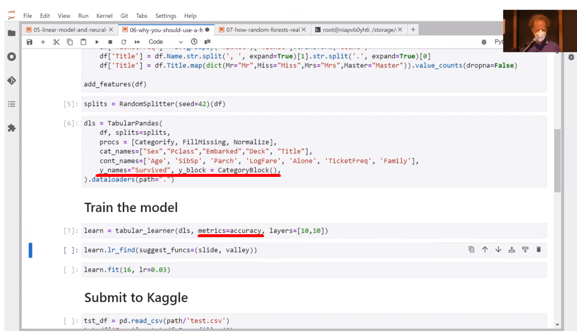Open the File Browser folder icon
577x333 pixels.
click(x=11, y=33)
